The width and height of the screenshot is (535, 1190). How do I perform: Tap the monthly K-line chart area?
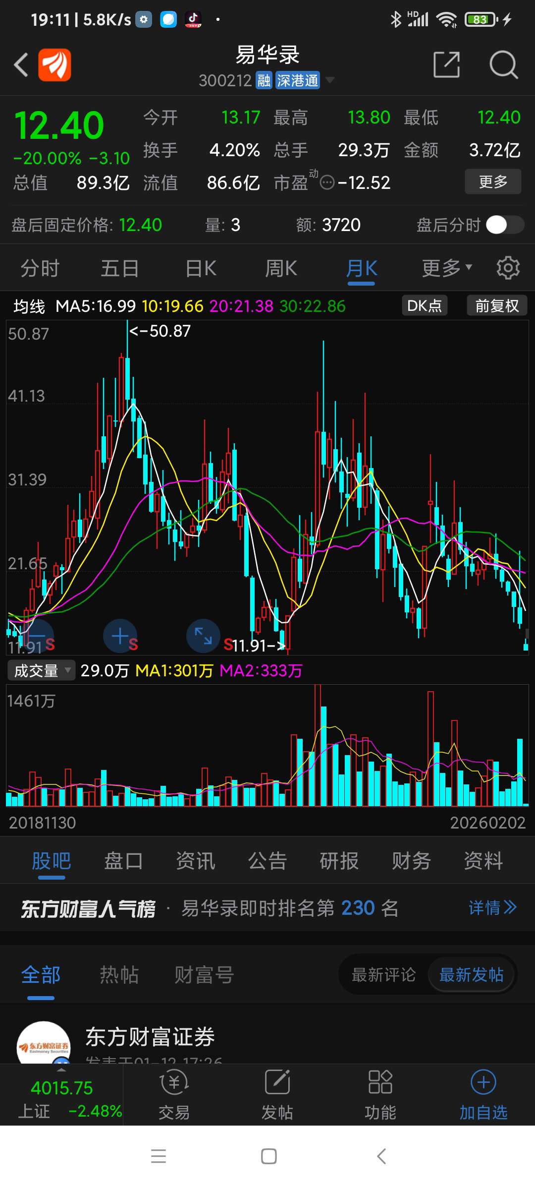point(267,487)
